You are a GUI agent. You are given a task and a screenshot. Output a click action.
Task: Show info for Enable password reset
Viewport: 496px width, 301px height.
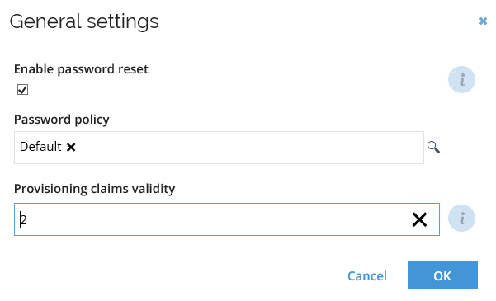point(461,79)
